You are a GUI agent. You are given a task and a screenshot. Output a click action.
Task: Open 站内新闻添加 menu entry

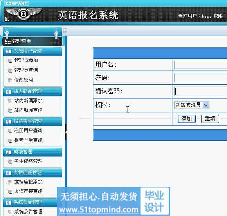(28, 101)
